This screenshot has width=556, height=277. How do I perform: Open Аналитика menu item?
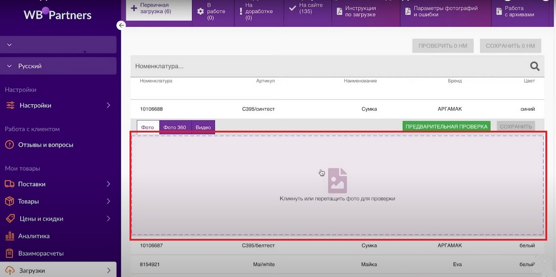[x=34, y=236]
